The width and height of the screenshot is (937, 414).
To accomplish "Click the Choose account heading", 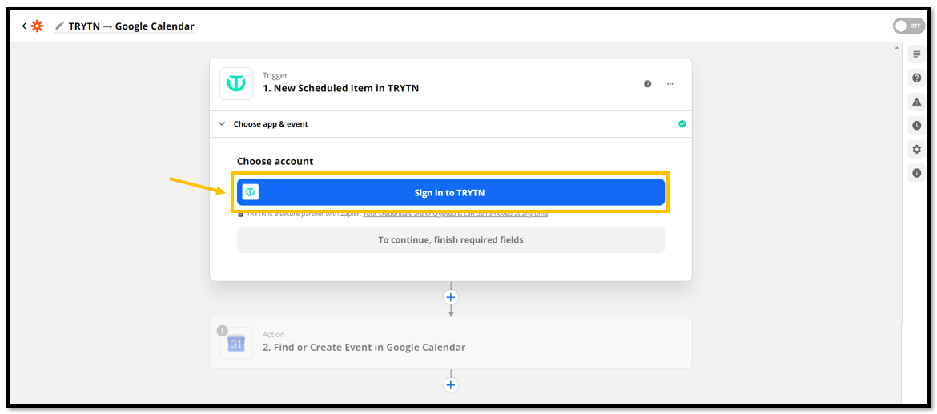I will click(x=275, y=161).
